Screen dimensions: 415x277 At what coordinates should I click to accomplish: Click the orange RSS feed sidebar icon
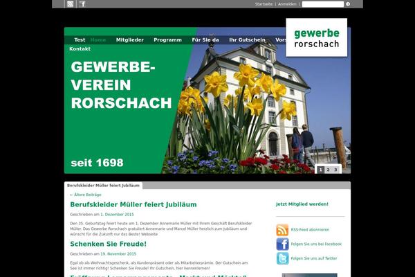[282, 230]
